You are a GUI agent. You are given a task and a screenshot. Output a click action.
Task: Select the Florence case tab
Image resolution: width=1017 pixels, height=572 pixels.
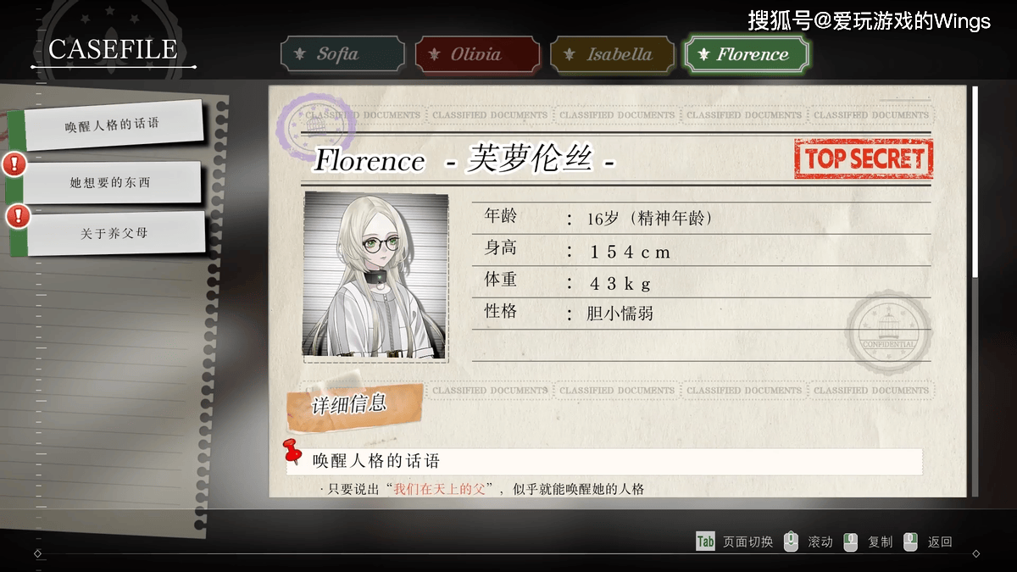(x=747, y=54)
